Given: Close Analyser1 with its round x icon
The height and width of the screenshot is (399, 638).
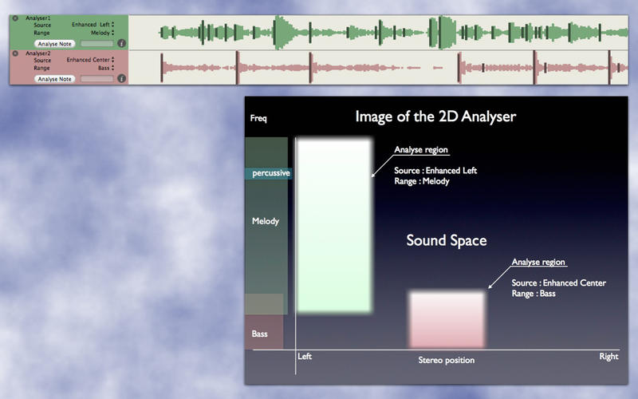Looking at the screenshot, I should (15, 18).
